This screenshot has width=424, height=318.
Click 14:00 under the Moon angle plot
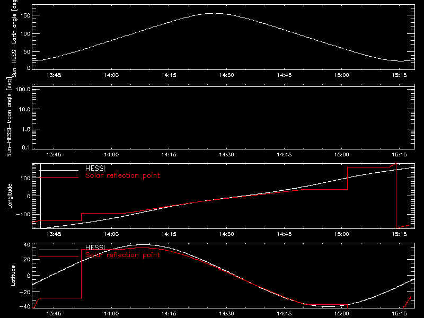point(111,155)
